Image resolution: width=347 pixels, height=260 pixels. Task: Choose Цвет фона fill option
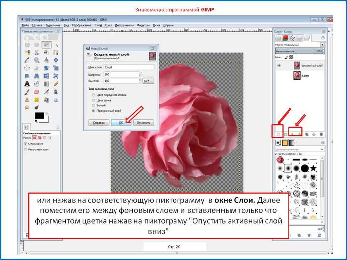[93, 100]
